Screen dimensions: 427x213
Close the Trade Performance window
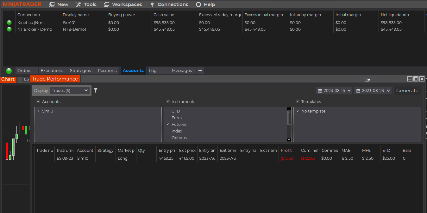(x=422, y=79)
